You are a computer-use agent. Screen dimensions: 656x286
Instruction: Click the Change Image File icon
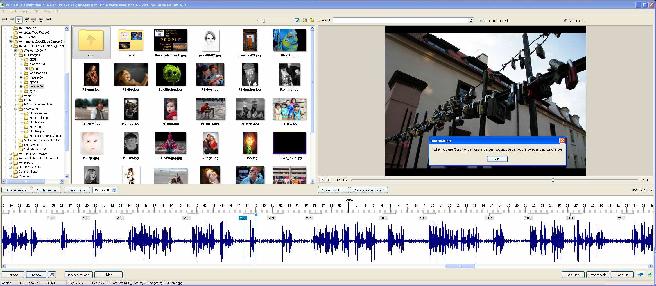pos(481,20)
